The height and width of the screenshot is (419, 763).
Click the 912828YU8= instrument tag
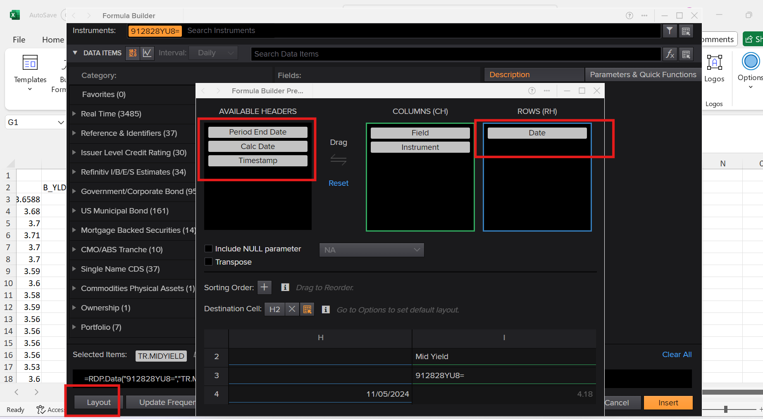155,31
